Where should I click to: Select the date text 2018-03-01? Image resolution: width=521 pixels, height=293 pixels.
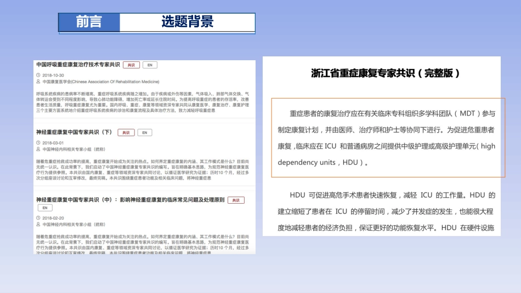pyautogui.click(x=53, y=143)
